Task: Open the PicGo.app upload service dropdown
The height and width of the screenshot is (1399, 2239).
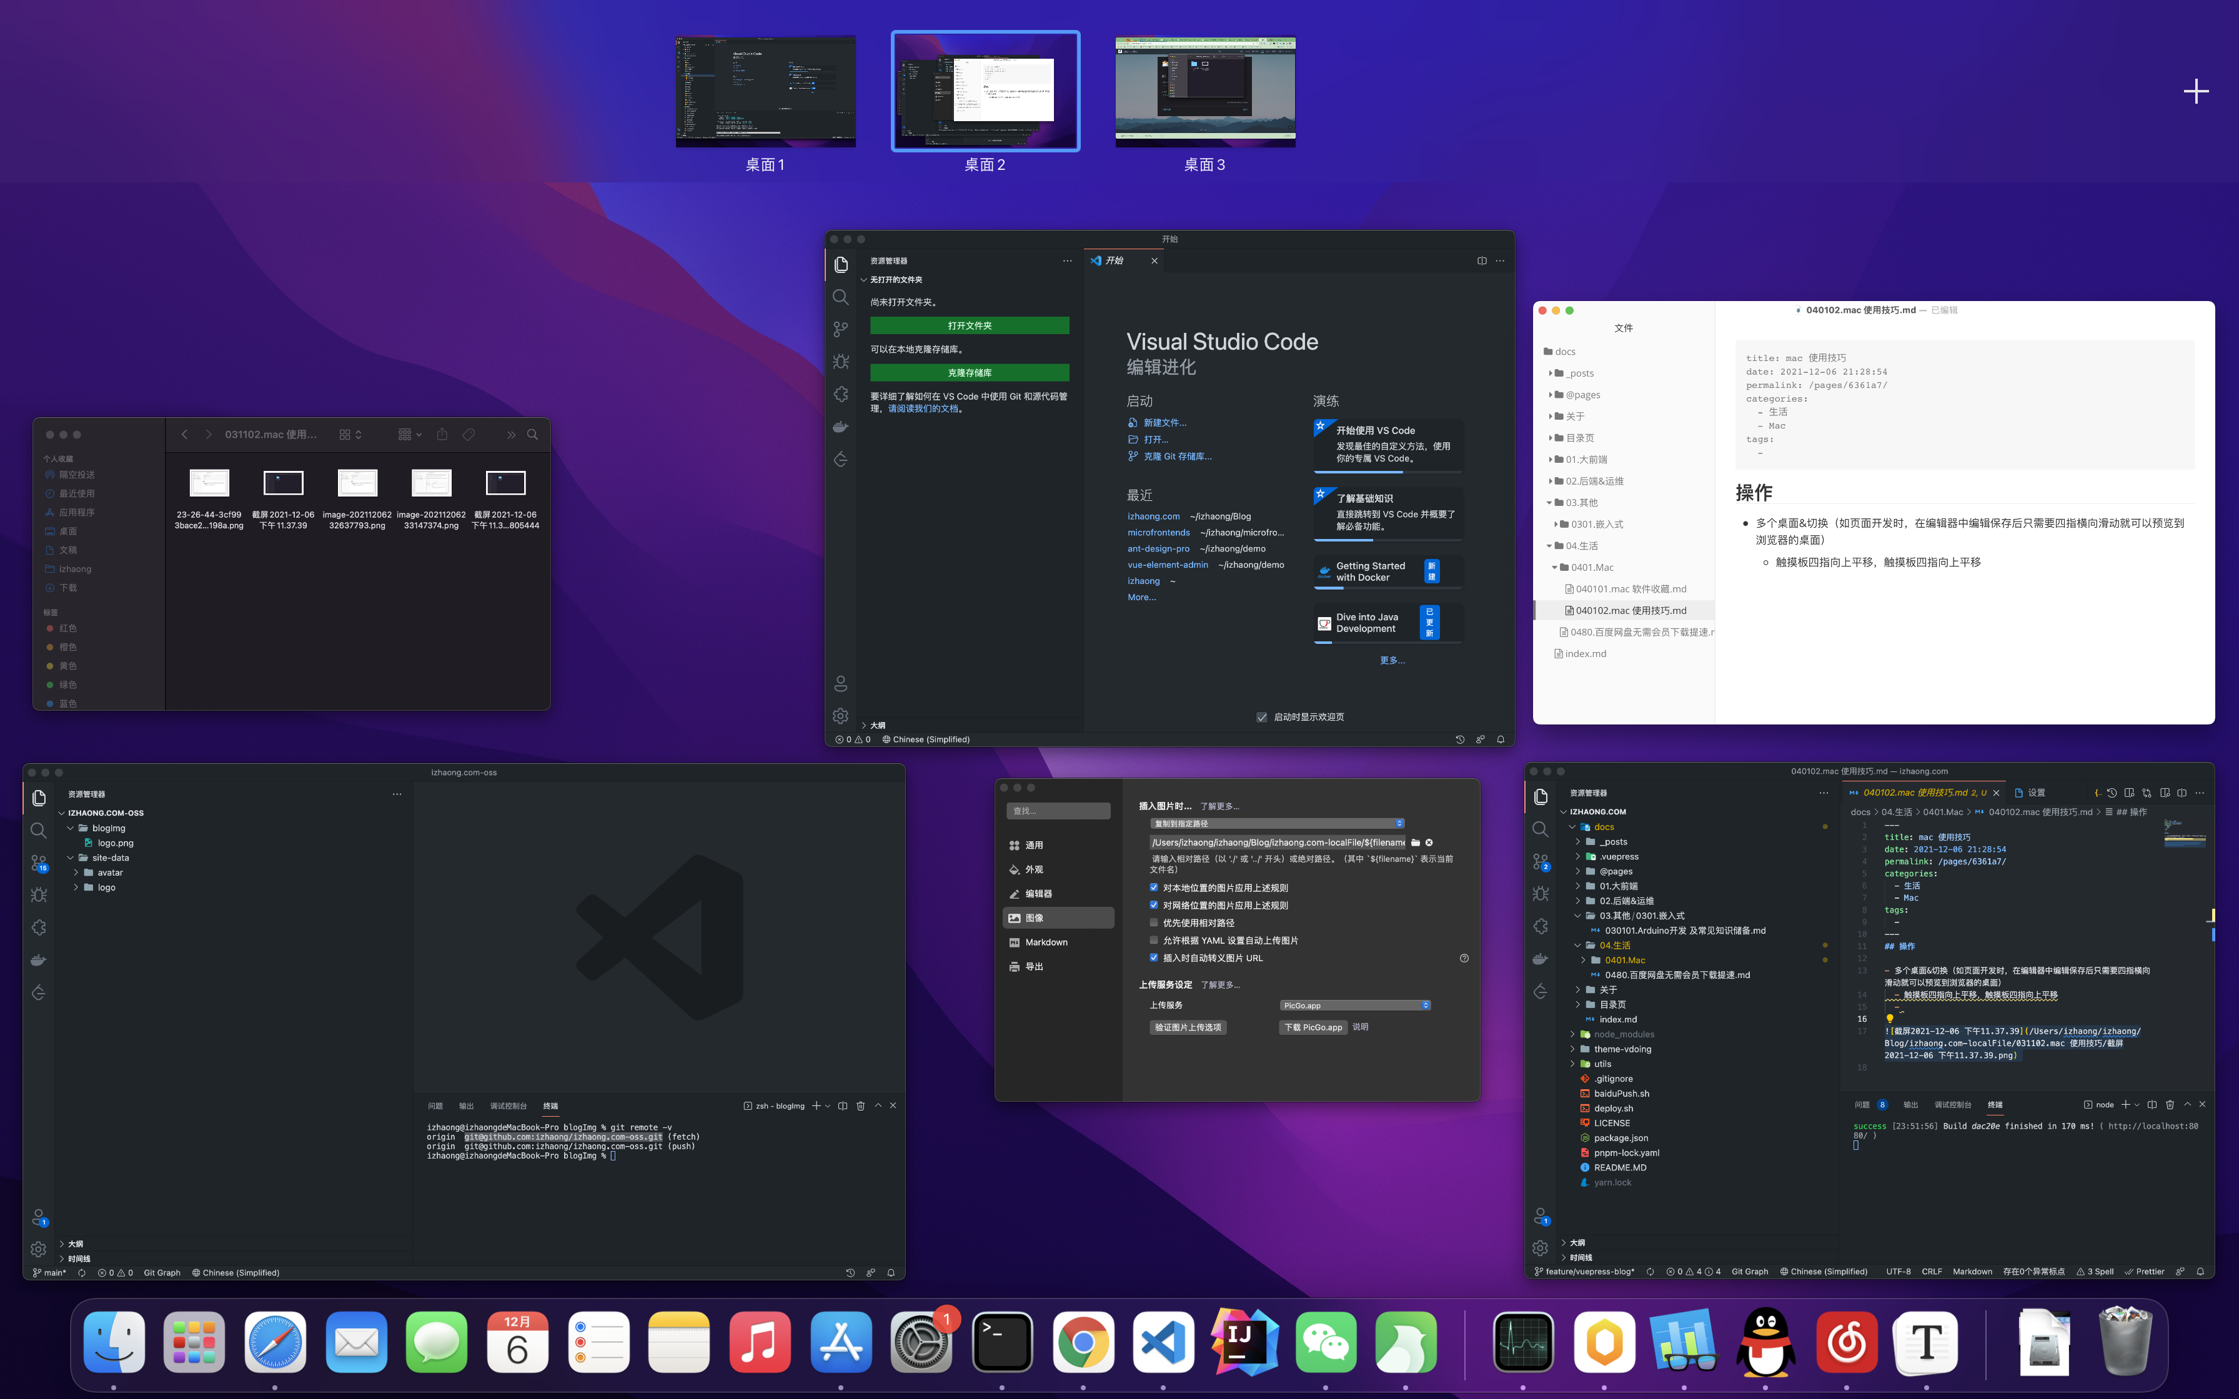Action: (1356, 1005)
